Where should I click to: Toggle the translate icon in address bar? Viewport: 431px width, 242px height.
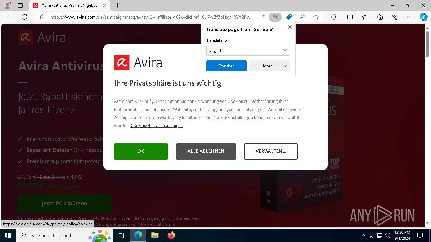point(275,17)
